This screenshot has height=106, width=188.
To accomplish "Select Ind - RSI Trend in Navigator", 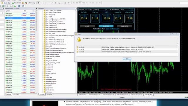I will tap(51, 34).
